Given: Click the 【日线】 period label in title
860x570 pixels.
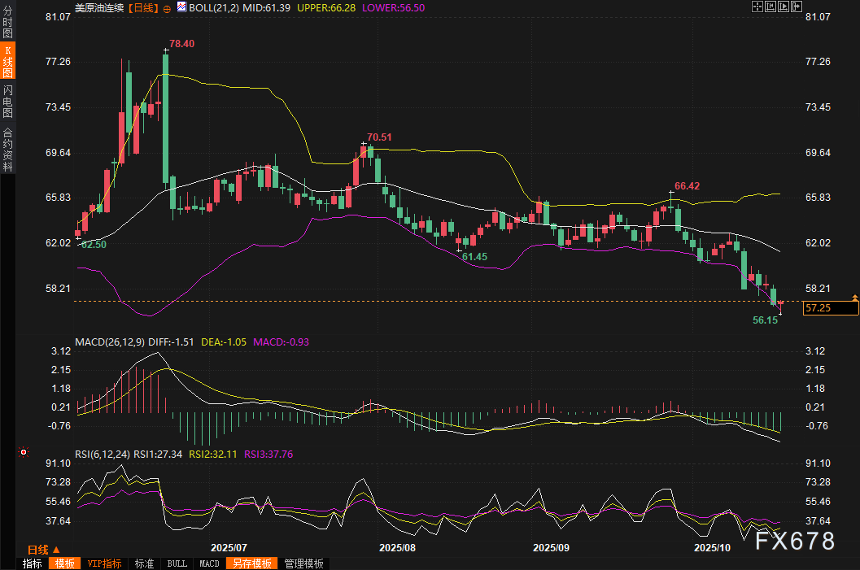Looking at the screenshot, I should point(143,8).
